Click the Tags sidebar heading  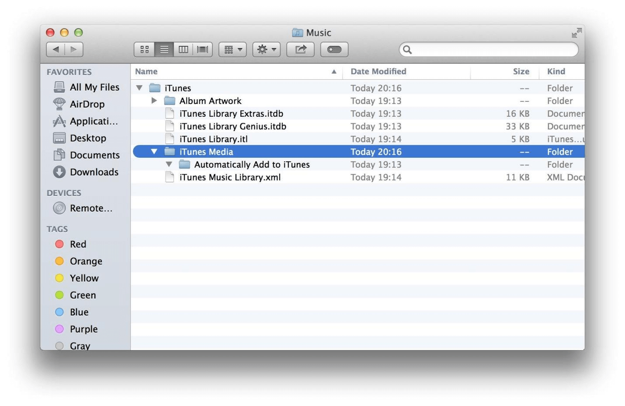tap(57, 229)
